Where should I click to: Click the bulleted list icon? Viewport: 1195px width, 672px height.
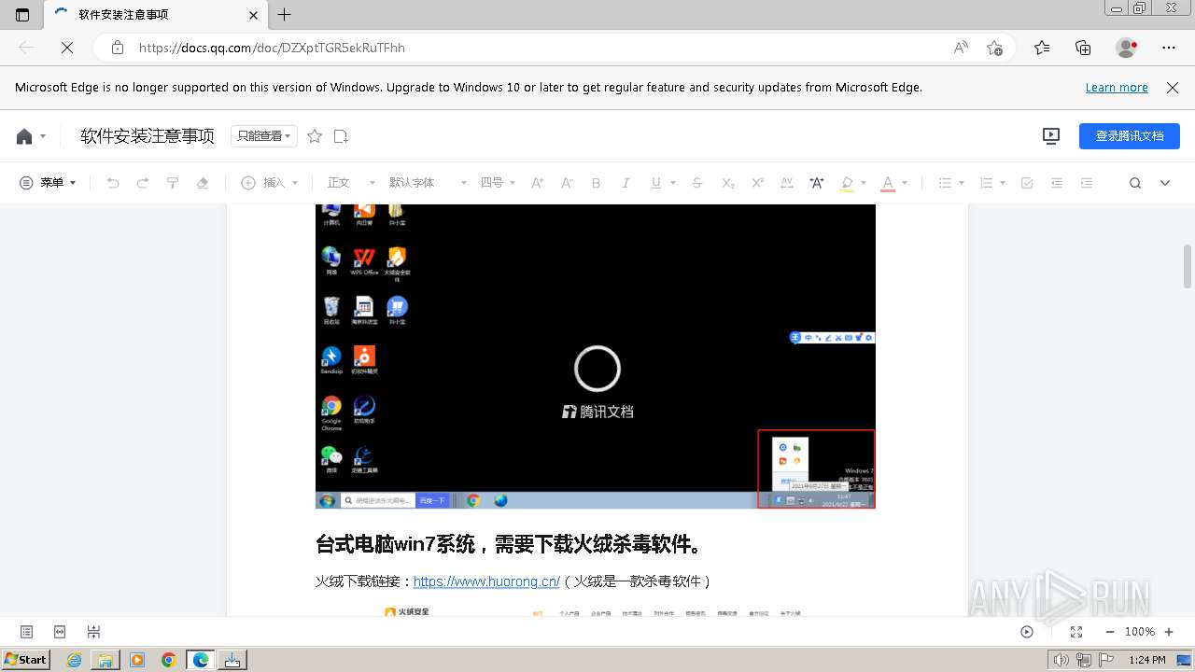tap(945, 183)
